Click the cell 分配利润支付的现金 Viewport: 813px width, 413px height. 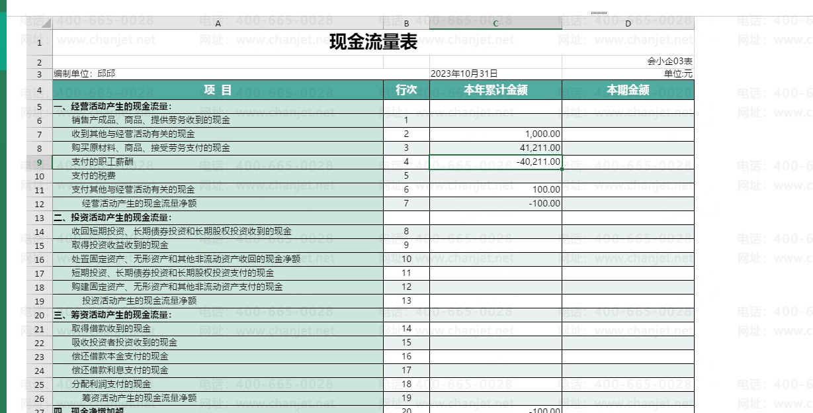pos(218,384)
